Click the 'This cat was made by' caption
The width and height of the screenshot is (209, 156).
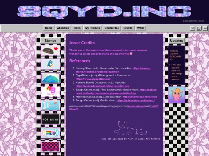(x=130, y=139)
